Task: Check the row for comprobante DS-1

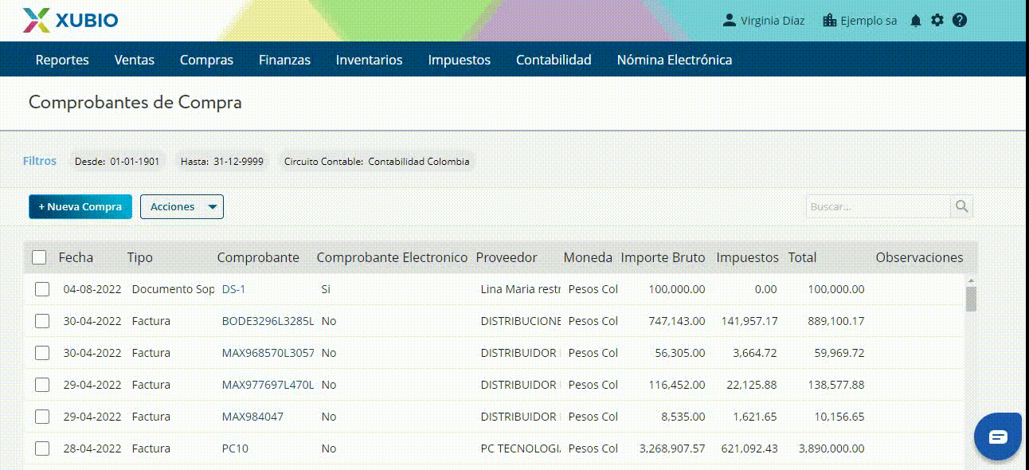Action: pyautogui.click(x=42, y=289)
